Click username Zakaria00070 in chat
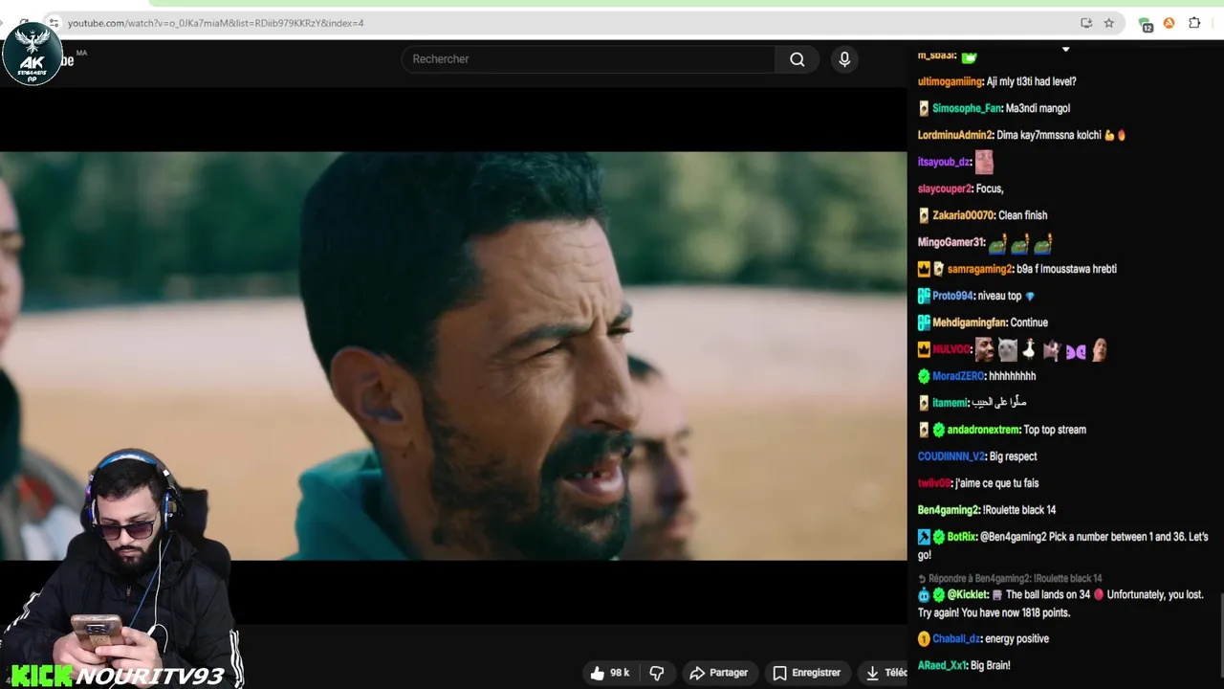1224x689 pixels. click(x=963, y=215)
